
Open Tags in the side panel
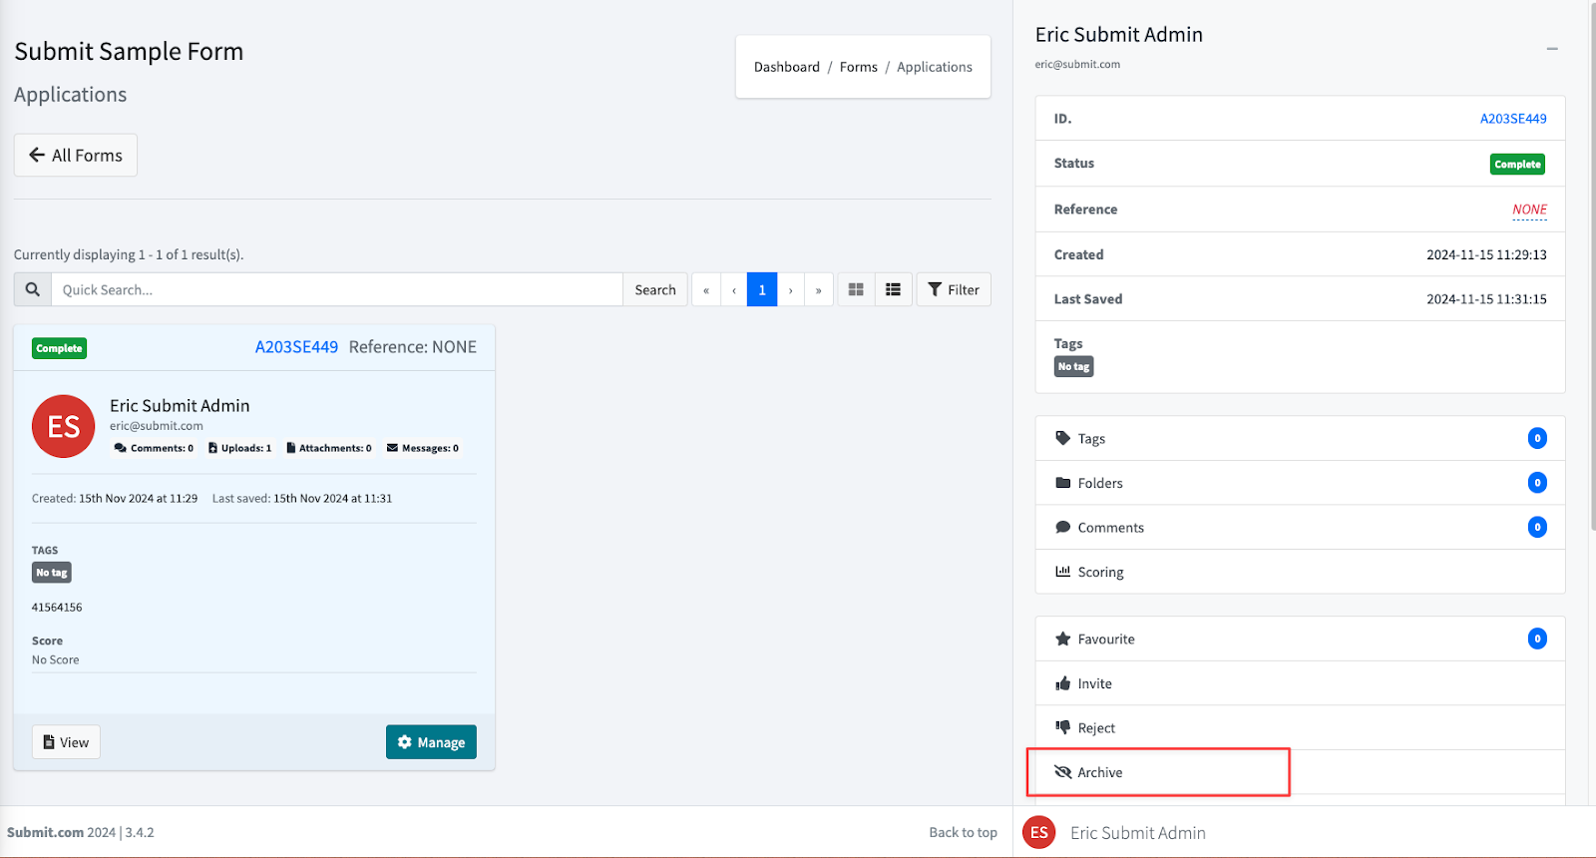[x=1091, y=439]
